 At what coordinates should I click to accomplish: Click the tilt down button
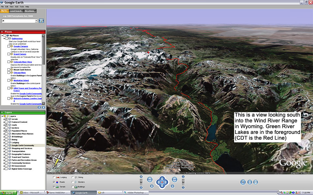pos(183,188)
